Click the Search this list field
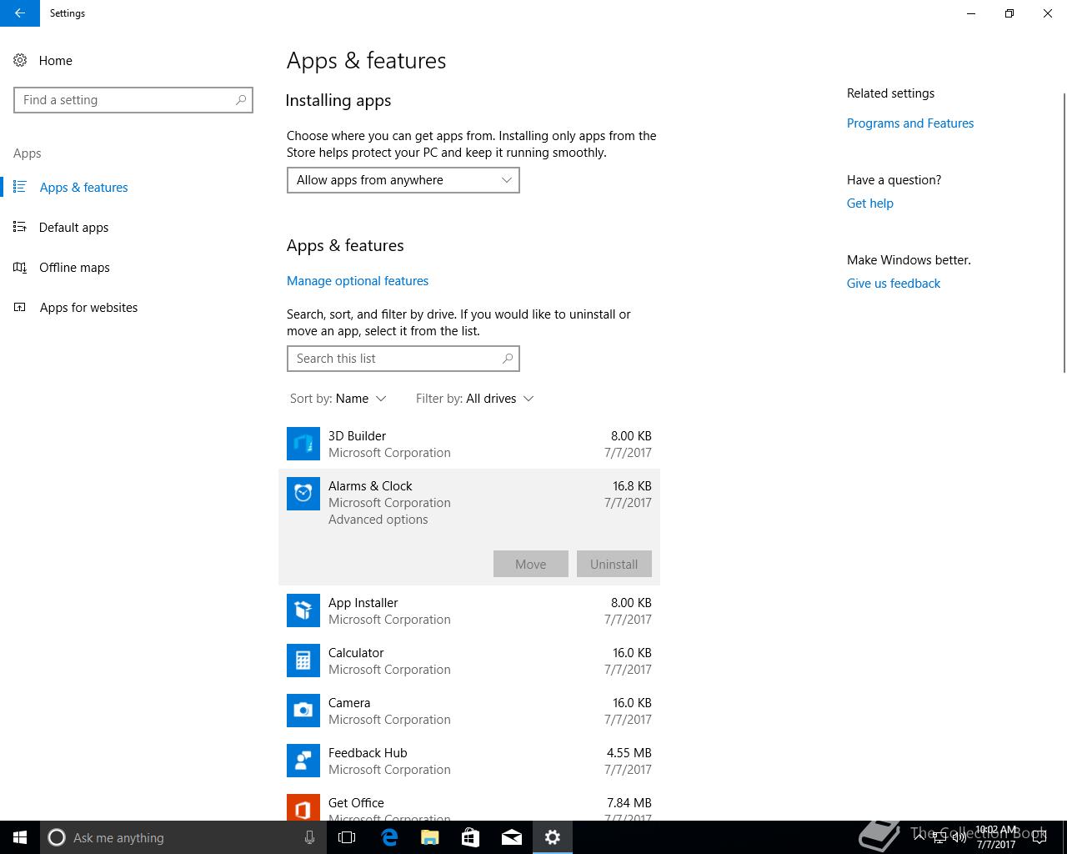This screenshot has height=854, width=1067. [x=403, y=359]
